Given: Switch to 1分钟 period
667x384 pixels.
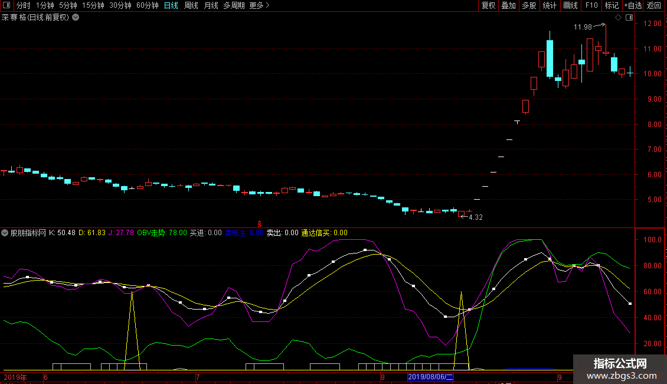Looking at the screenshot, I should click(45, 5).
